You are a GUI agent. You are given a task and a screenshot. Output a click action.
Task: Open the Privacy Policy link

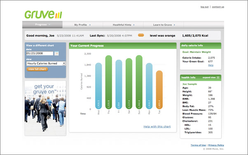216,145
